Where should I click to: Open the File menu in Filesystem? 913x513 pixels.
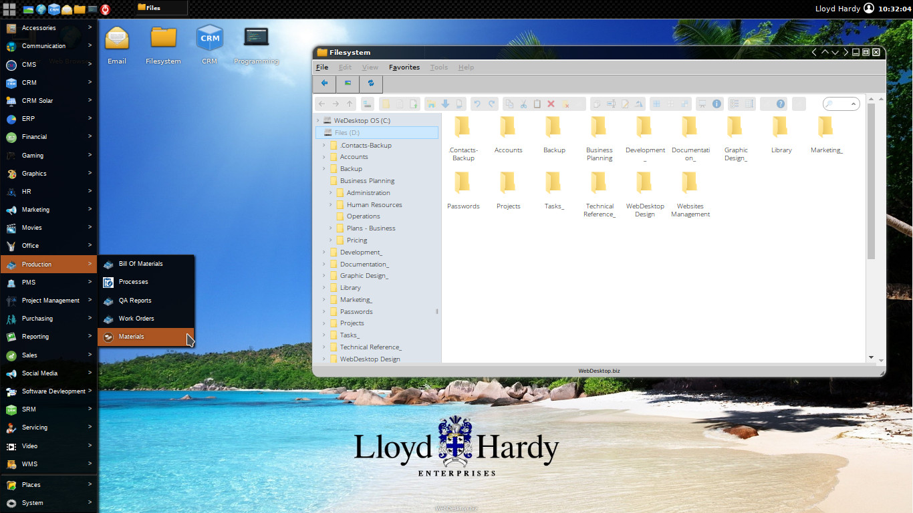[x=322, y=67]
